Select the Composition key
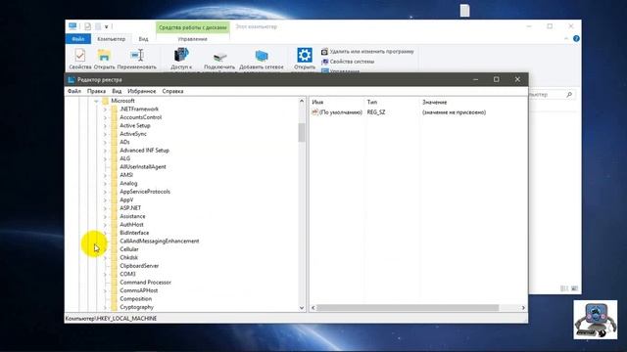This screenshot has width=627, height=352. click(135, 299)
